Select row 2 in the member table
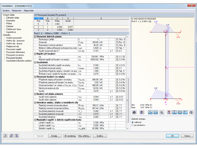Viewport: 197px width, 148px height. point(39,30)
